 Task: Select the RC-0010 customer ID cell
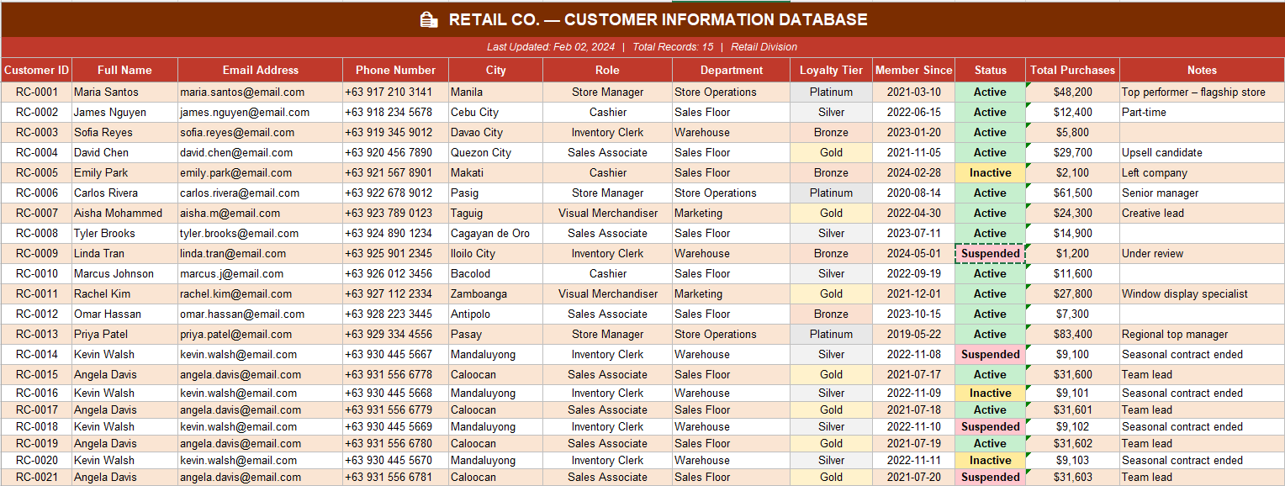[36, 273]
